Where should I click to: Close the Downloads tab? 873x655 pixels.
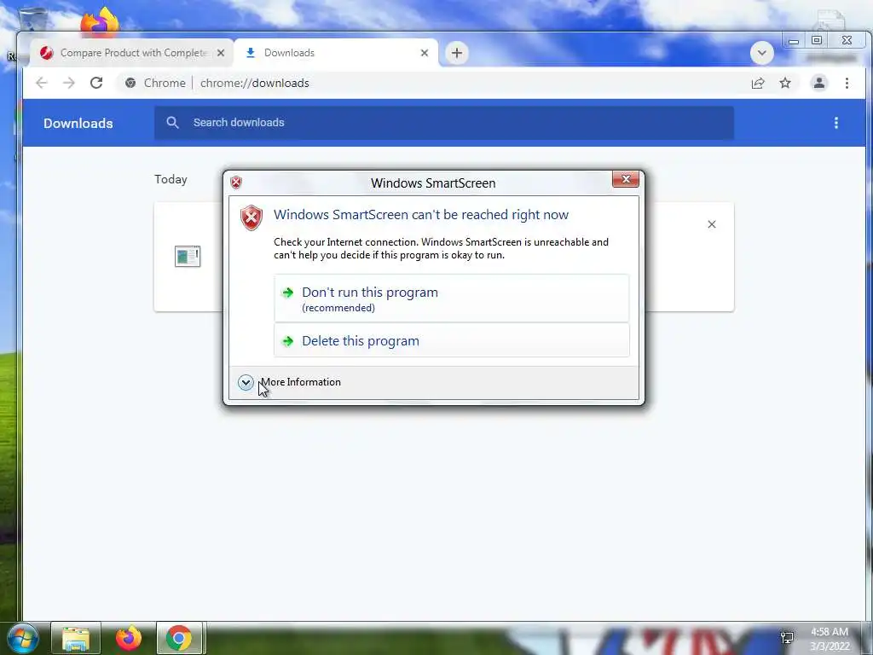pos(425,53)
